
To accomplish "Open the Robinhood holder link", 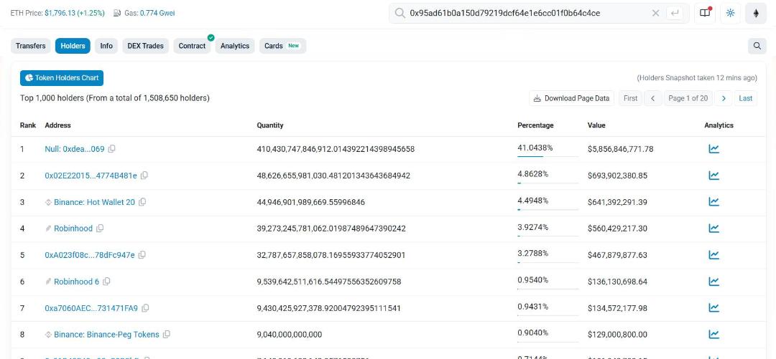I will coord(73,228).
